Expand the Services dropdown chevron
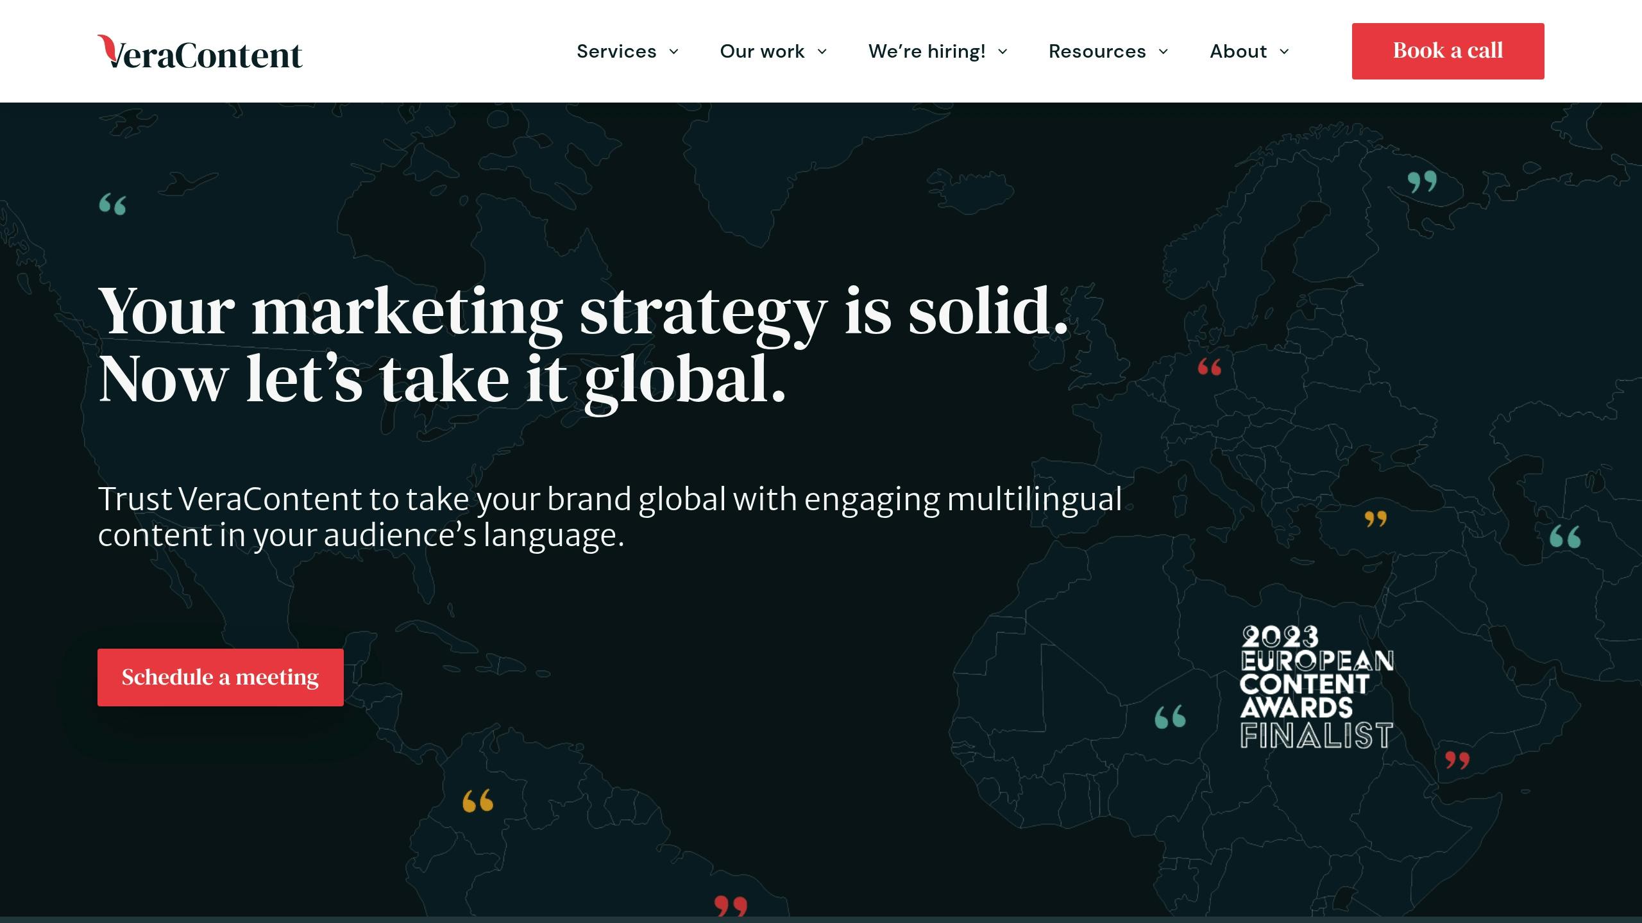 [x=673, y=52]
